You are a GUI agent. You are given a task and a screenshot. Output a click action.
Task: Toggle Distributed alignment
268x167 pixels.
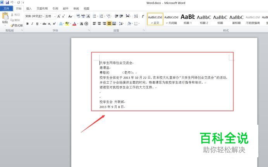click(x=114, y=24)
